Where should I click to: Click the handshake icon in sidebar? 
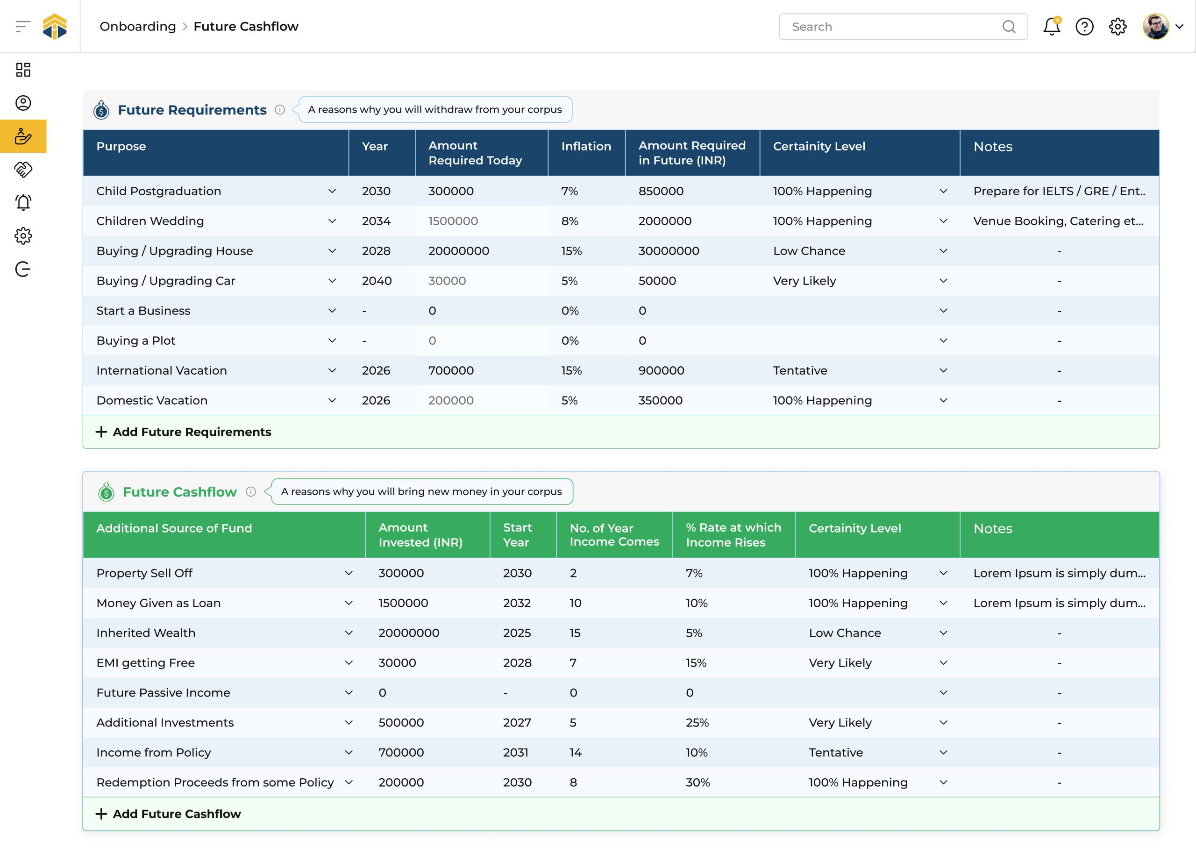[x=23, y=169]
